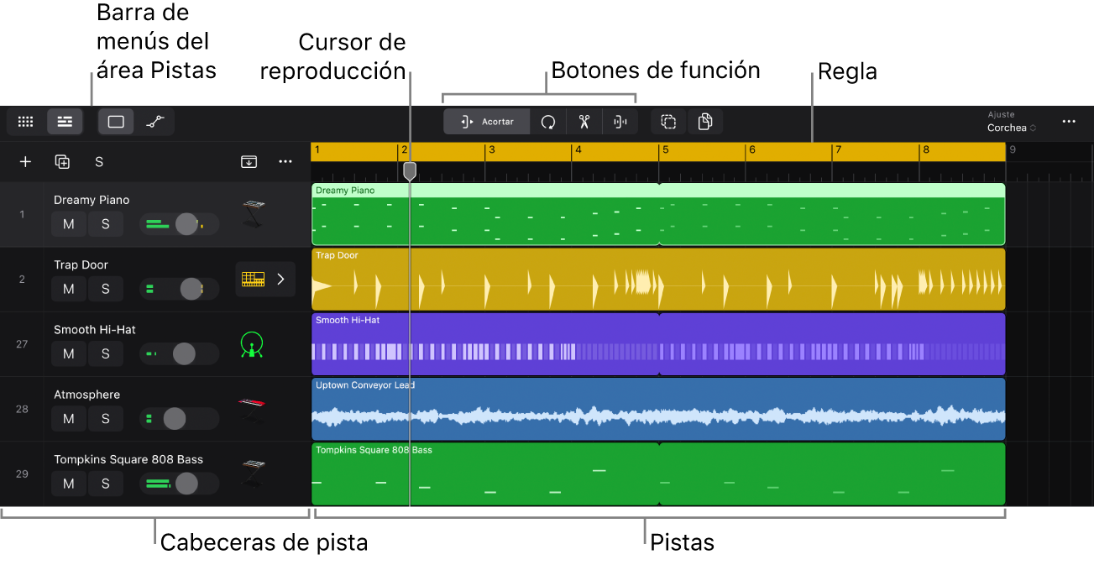
Task: Select the tracks view button
Action: tap(65, 122)
